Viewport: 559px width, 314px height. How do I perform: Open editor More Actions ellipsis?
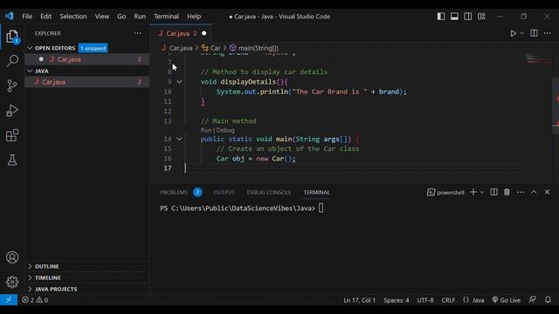point(548,33)
